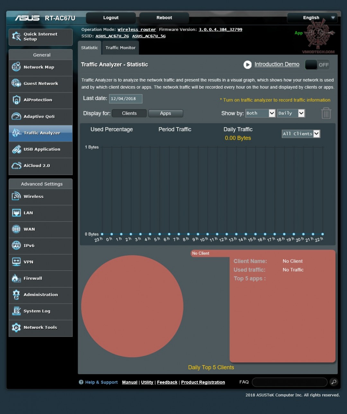Open the wireless router operation mode link
The width and height of the screenshot is (347, 414).
[x=137, y=30]
